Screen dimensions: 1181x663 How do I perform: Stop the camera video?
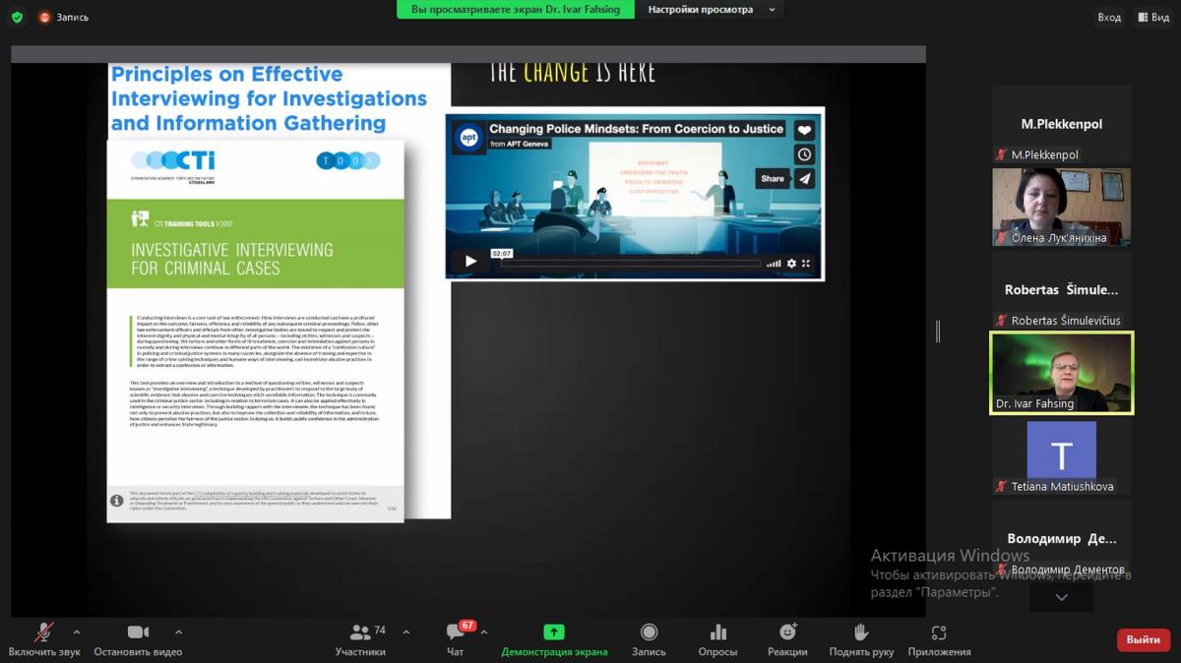click(138, 633)
